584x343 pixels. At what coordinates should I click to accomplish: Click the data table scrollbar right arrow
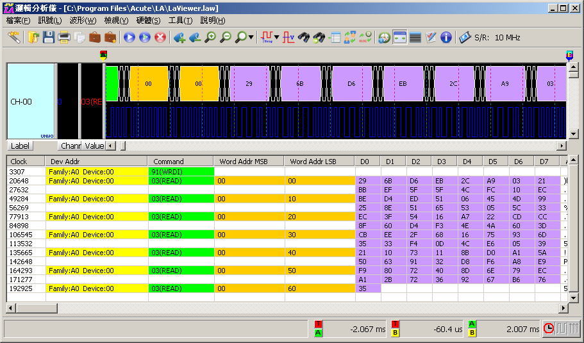563,308
